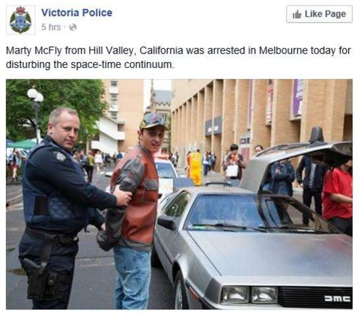The image size is (360, 317).
Task: Open the DeLorean arrest photo
Action: (x=179, y=194)
